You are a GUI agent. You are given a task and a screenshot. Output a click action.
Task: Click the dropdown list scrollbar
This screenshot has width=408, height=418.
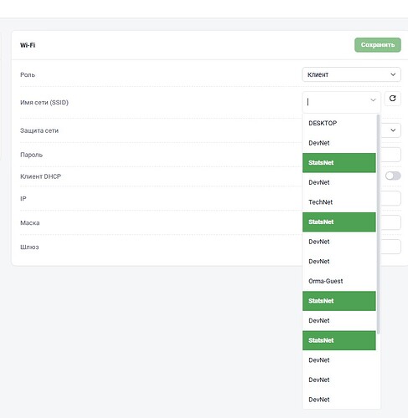tap(379, 224)
